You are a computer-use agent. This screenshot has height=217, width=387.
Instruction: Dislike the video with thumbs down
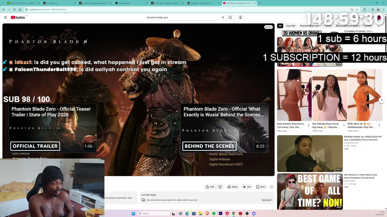click(220, 187)
